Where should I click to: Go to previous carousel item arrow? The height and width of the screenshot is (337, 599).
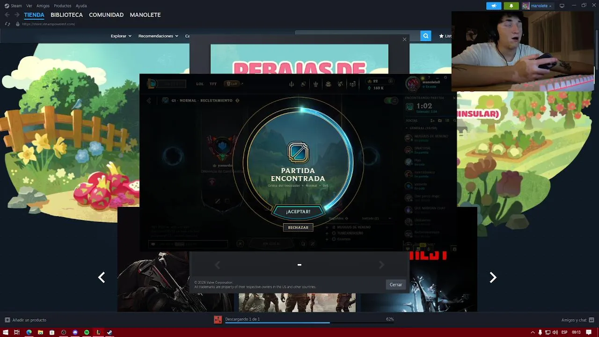102,278
